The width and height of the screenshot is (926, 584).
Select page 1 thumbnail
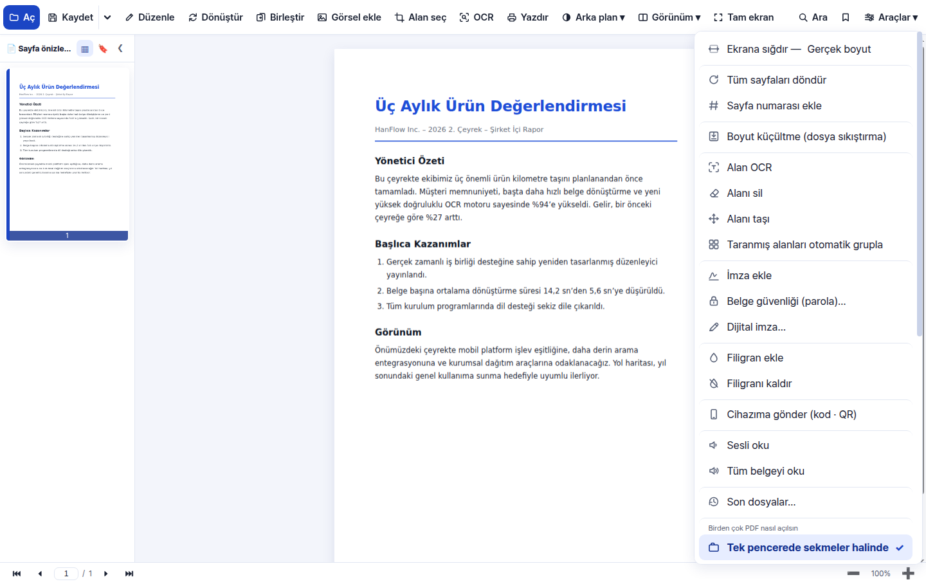point(68,154)
